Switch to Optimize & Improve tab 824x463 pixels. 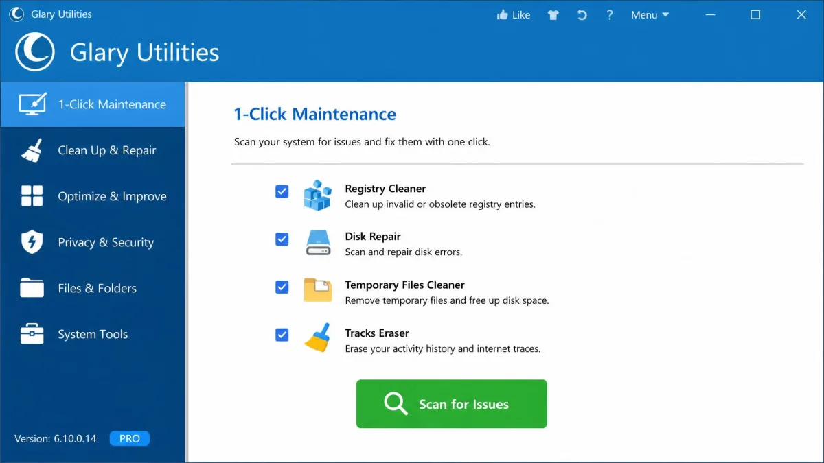click(x=93, y=196)
